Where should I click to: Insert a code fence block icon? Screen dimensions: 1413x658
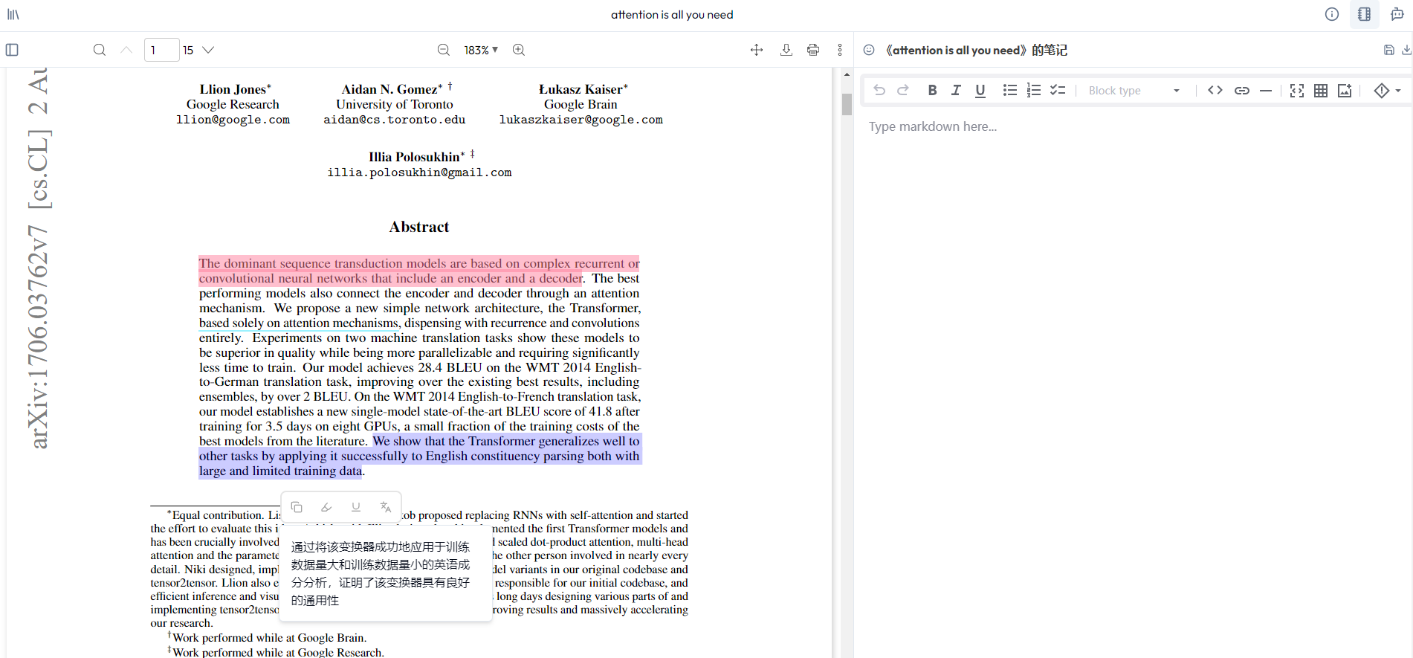click(1297, 90)
